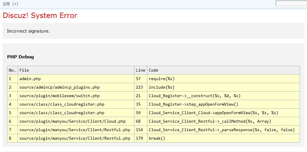Click the break() code cell

(x=157, y=138)
